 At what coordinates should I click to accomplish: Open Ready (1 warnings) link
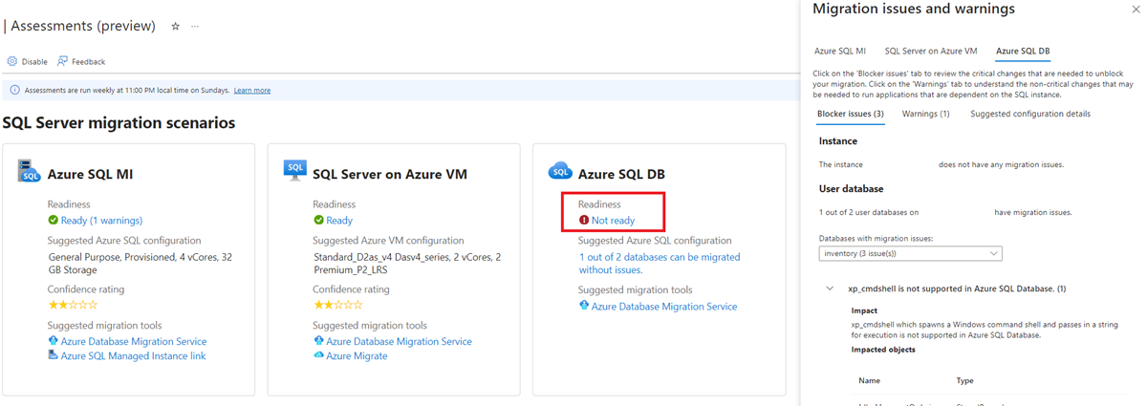[x=101, y=220]
